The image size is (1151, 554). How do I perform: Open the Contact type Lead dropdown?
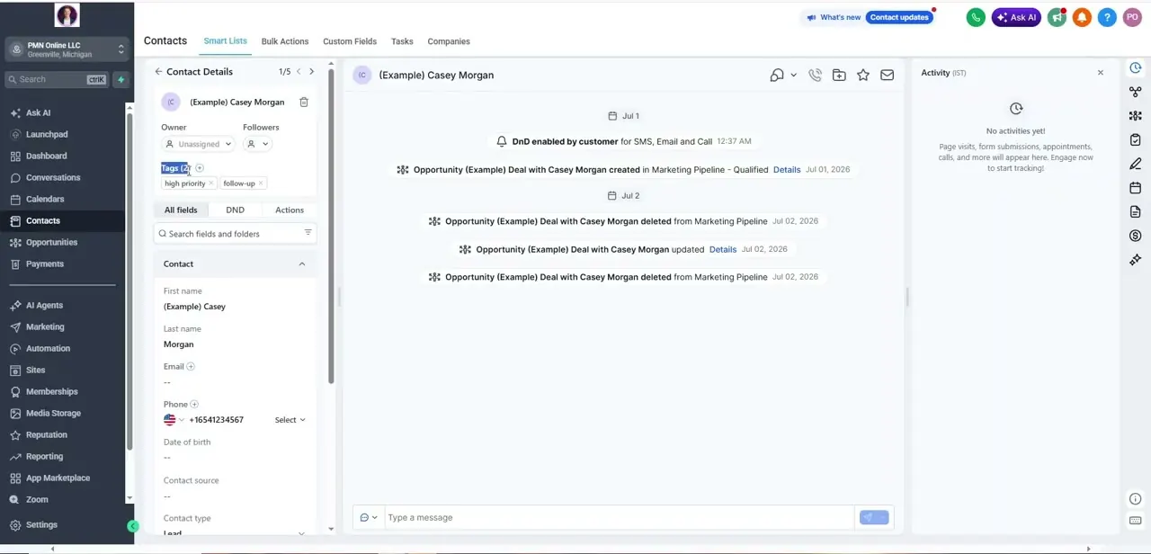235,533
